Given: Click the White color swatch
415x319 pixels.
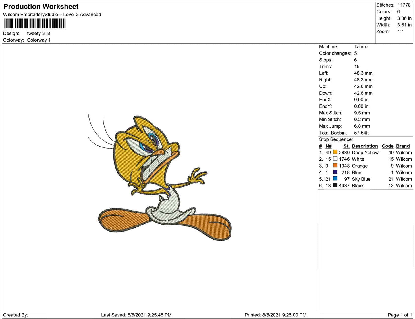Looking at the screenshot, I should click(335, 159).
